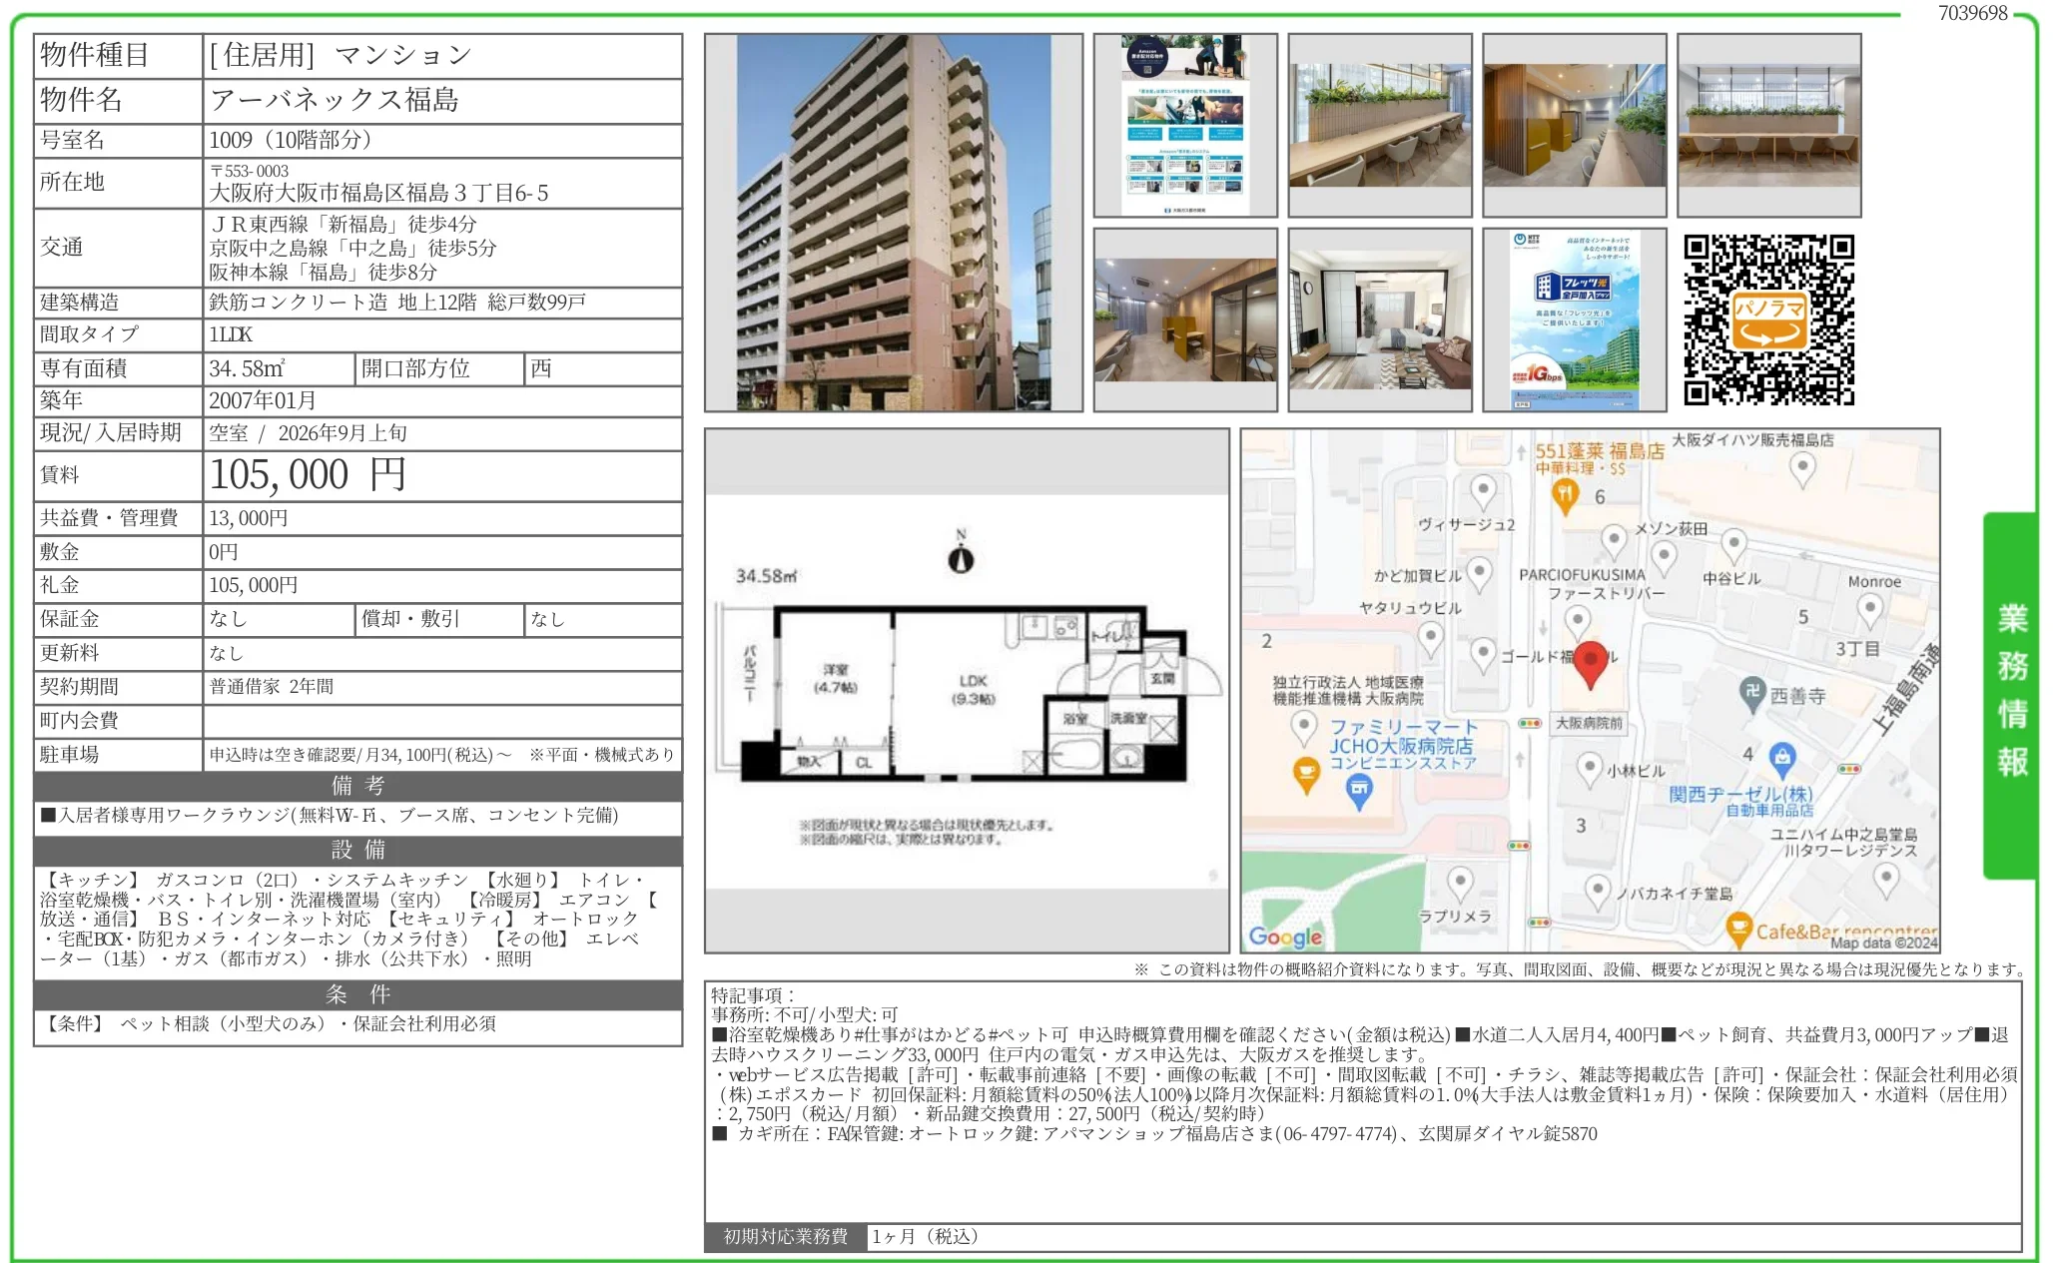This screenshot has height=1263, width=2053.
Task: Click the 小林ビル map pin
Action: [1589, 770]
